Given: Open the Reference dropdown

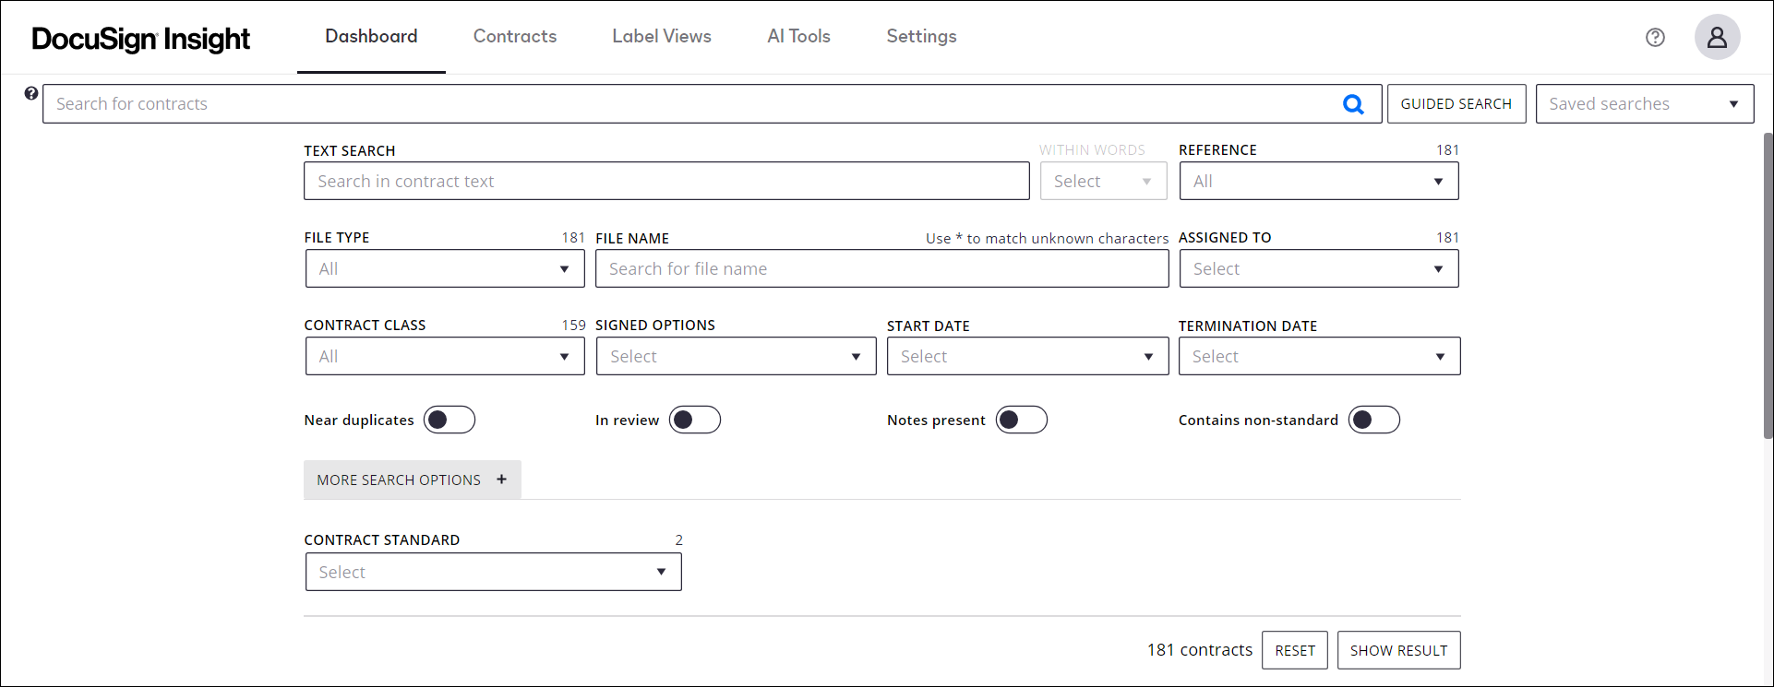Looking at the screenshot, I should [1319, 182].
